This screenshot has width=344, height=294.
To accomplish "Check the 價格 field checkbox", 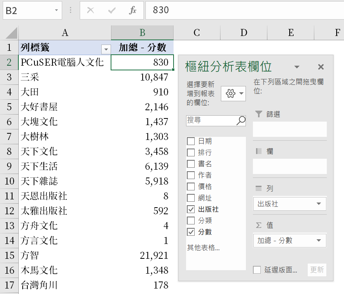I will [x=191, y=187].
